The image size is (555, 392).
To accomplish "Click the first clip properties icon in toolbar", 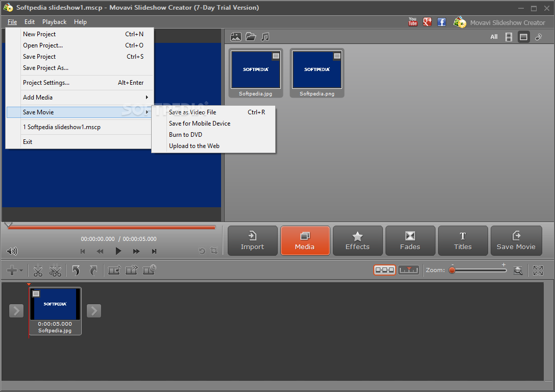I will [x=114, y=271].
